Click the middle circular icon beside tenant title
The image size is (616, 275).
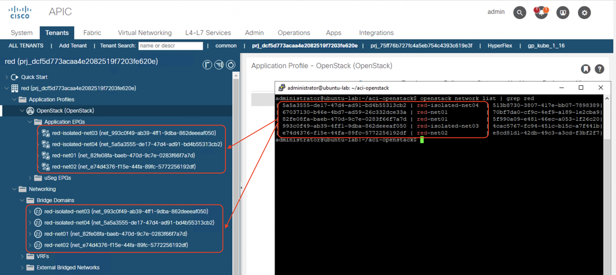click(219, 65)
